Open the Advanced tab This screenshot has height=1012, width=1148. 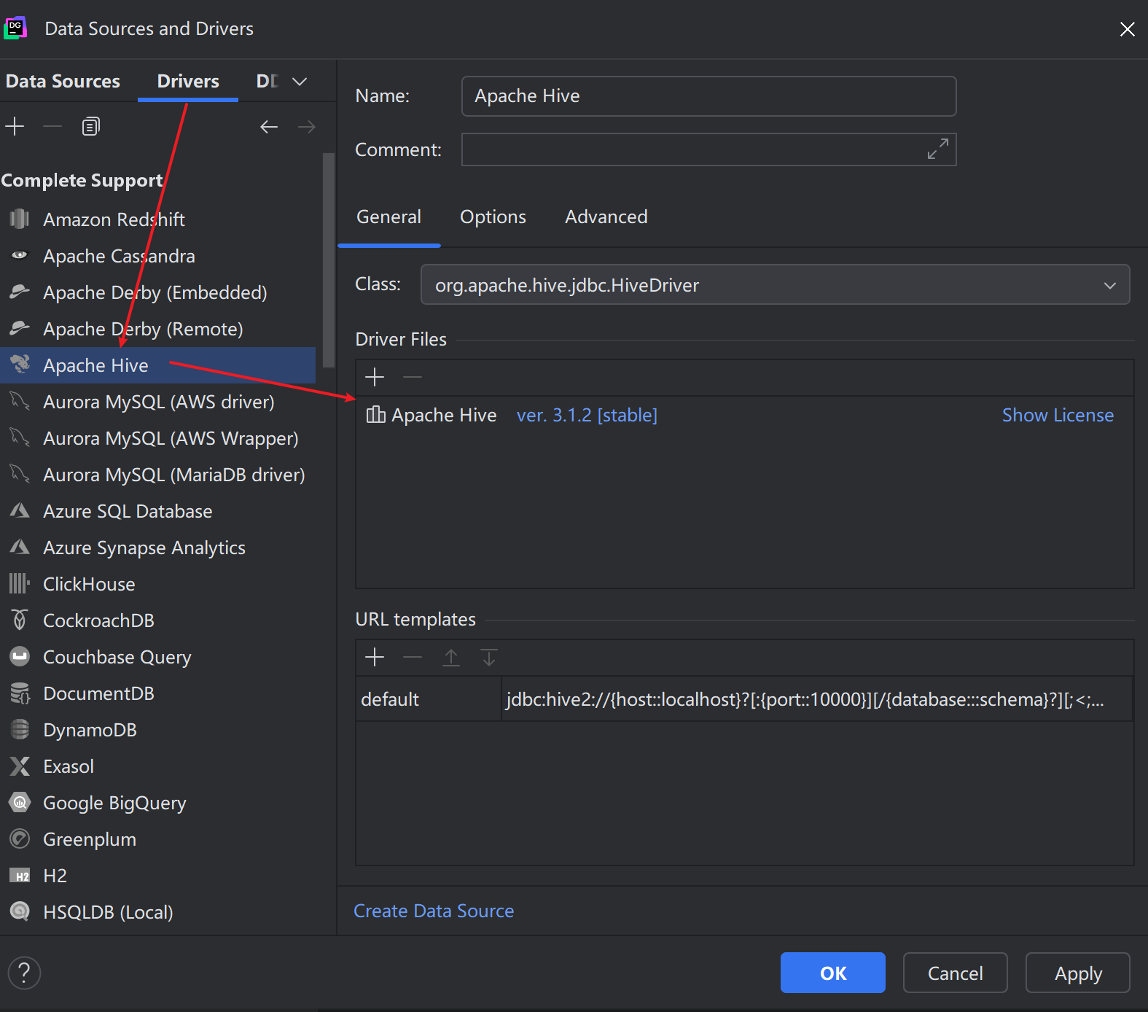[606, 217]
